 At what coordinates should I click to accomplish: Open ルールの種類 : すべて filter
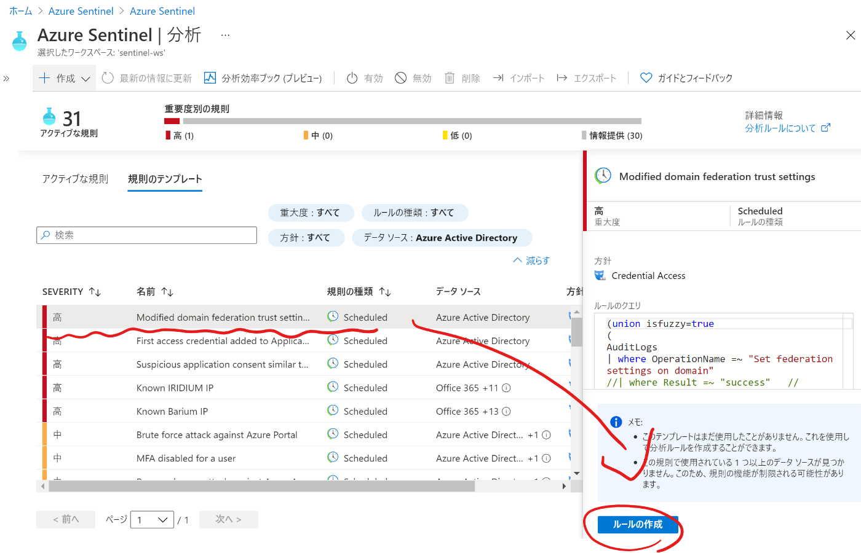[x=415, y=213]
